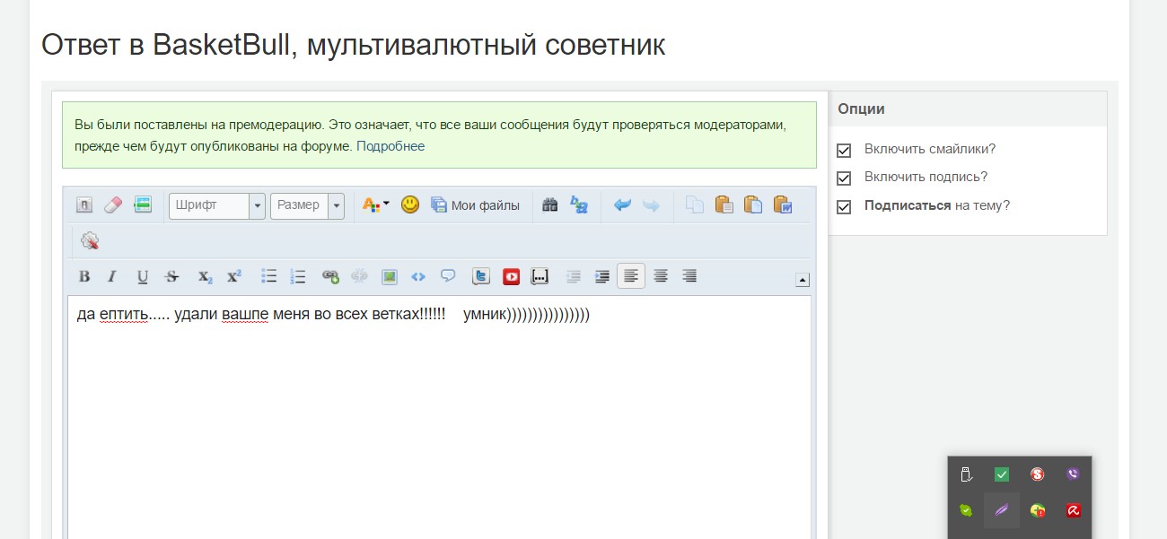The height and width of the screenshot is (539, 1167).
Task: Collapse the toolbar using the small arrow button
Action: pyautogui.click(x=803, y=280)
